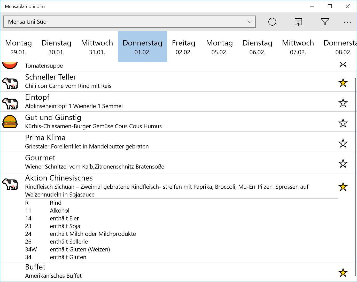
Task: Select the Mittwoch 31.01. day tab
Action: tap(97, 47)
